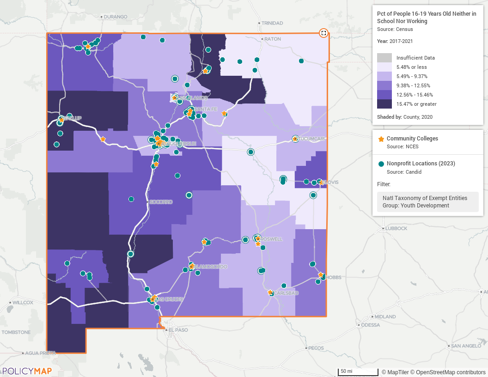Click the community college star near Carlsbad
This screenshot has width=488, height=377.
tap(270, 293)
